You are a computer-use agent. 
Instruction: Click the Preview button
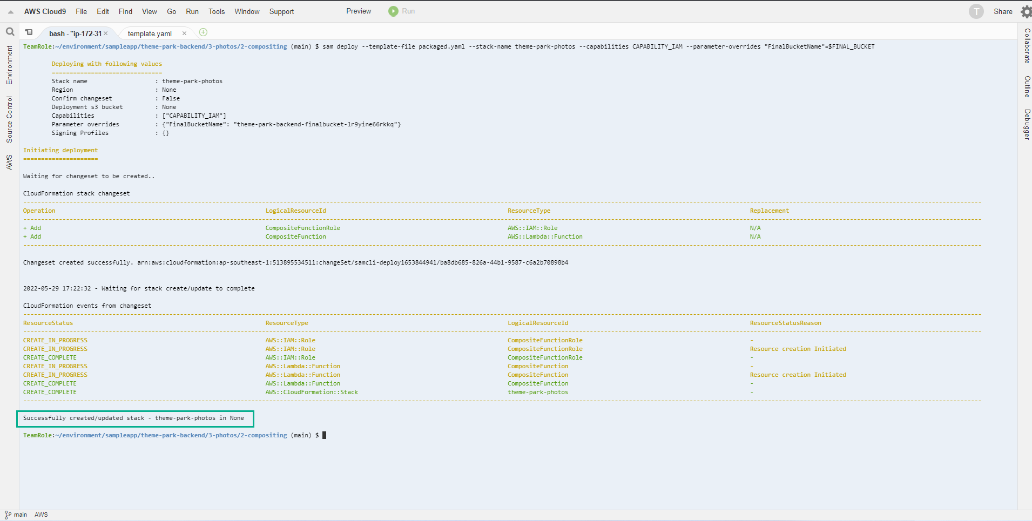(x=359, y=11)
